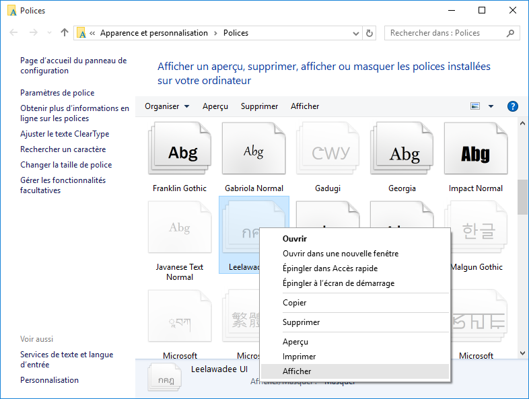
Task: Expand the breadcrumb chevron after Apparence et personnalisation
Action: coord(215,33)
